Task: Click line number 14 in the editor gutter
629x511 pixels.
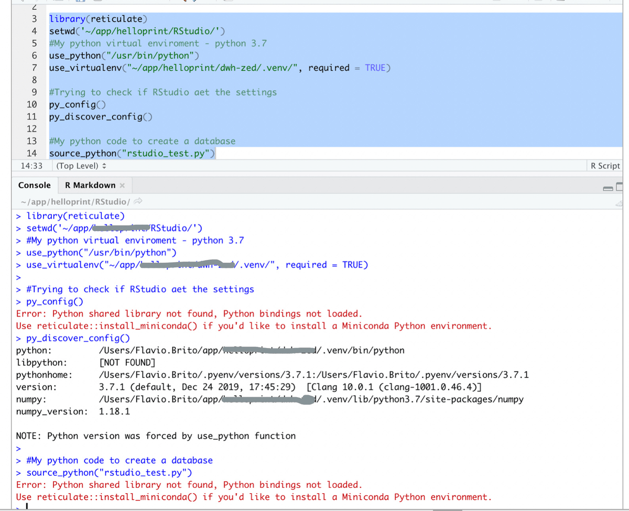Action: [x=32, y=153]
